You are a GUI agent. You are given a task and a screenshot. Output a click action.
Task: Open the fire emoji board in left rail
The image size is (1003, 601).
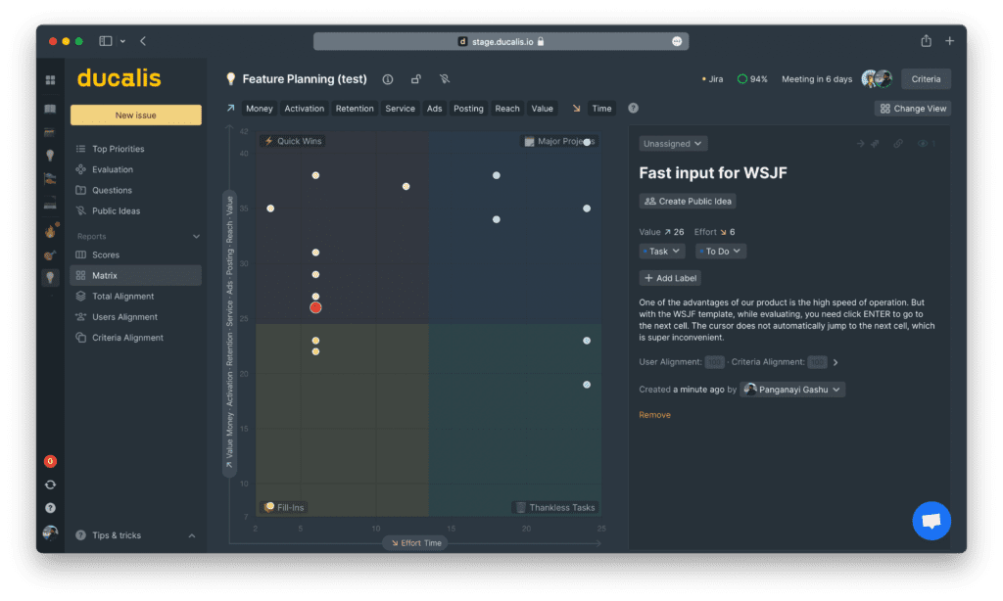click(51, 231)
